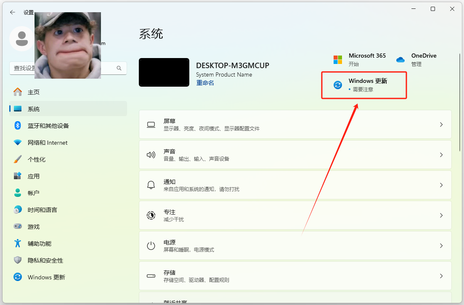Click the 隐私和安全性 shield icon
This screenshot has width=464, height=305.
point(18,260)
